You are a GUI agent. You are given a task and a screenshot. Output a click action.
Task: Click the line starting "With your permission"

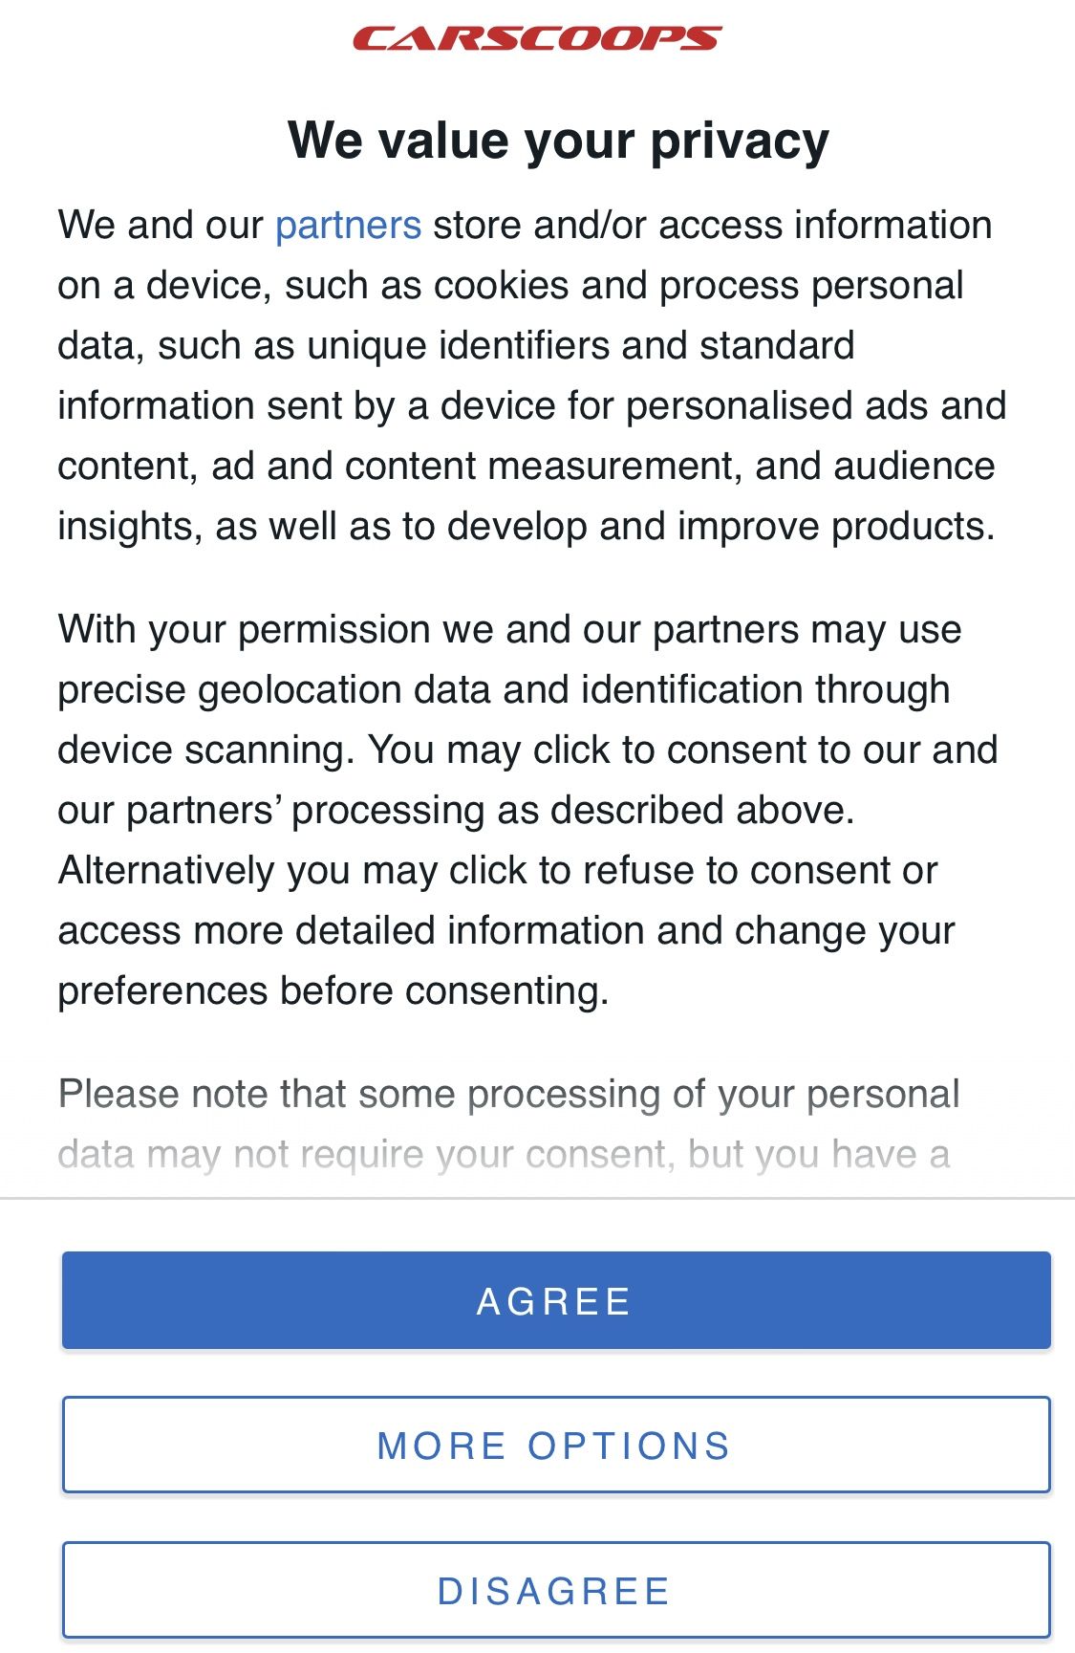point(509,630)
